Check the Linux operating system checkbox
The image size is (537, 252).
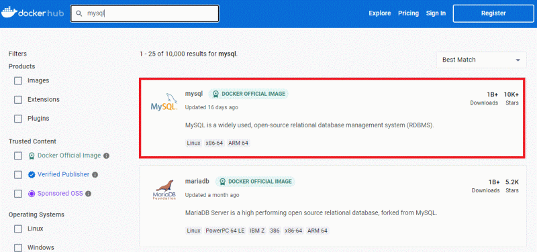coord(18,229)
